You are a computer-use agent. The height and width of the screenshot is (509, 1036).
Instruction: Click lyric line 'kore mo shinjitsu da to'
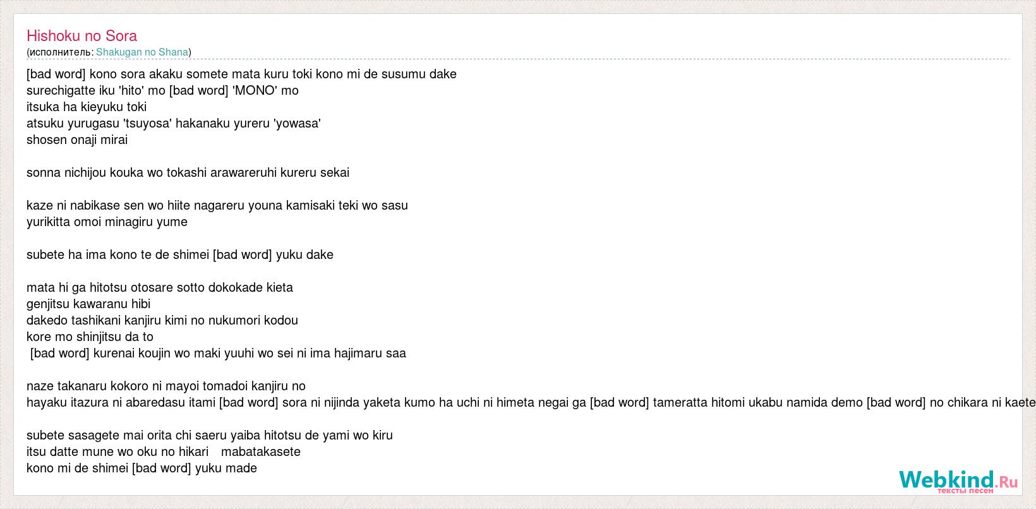pos(90,337)
